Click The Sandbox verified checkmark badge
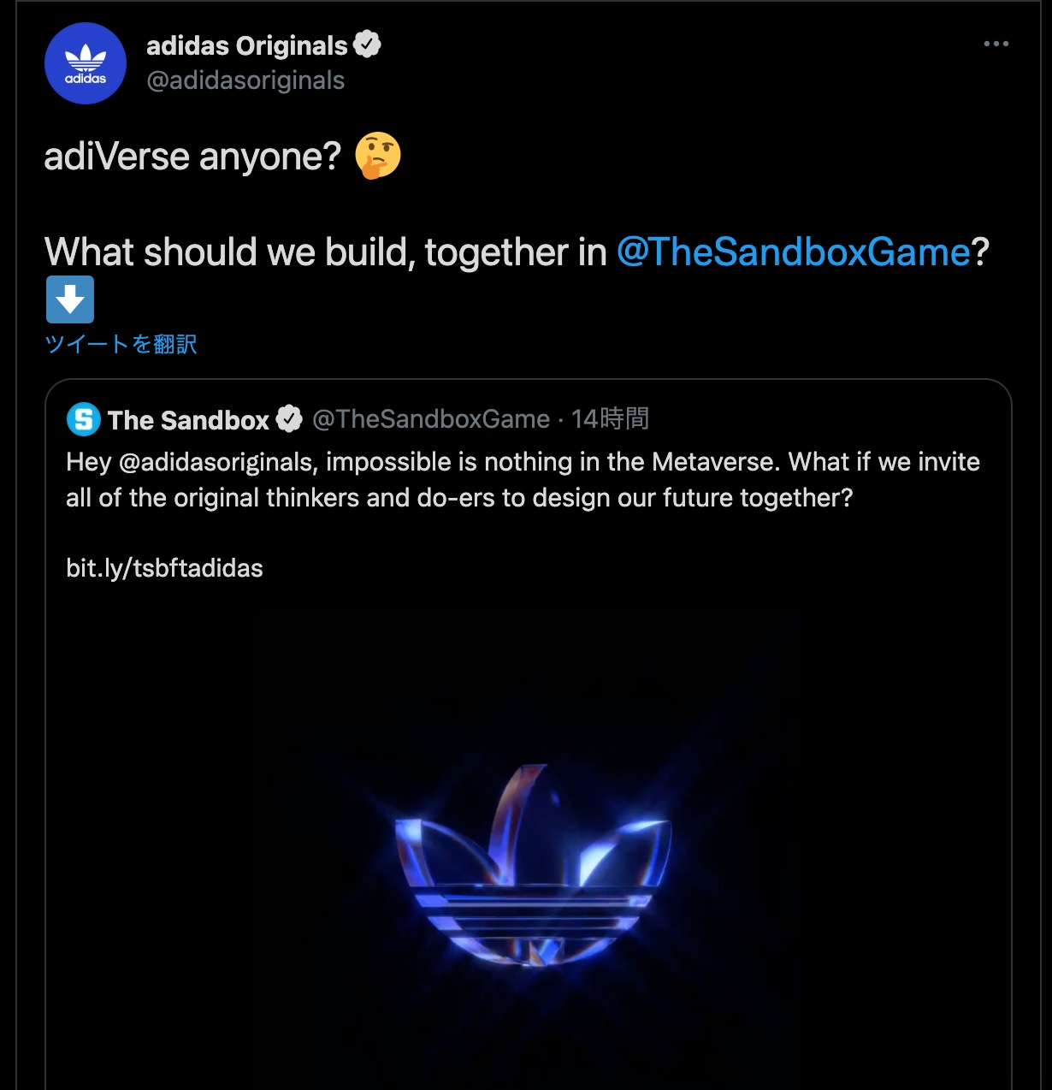Viewport: 1052px width, 1090px height. click(x=289, y=419)
